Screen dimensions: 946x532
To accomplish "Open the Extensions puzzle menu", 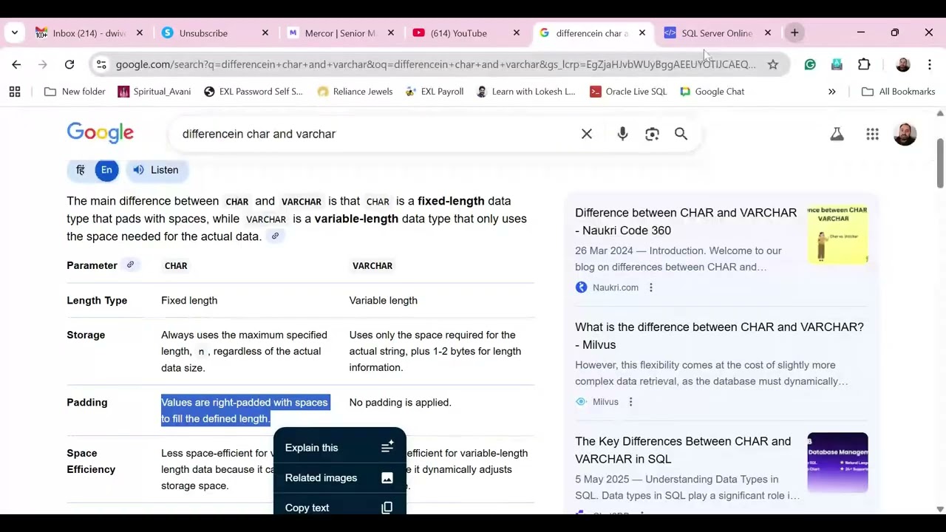I will point(864,64).
